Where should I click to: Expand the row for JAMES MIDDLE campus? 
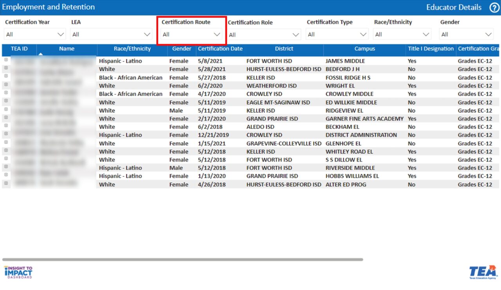pyautogui.click(x=6, y=59)
